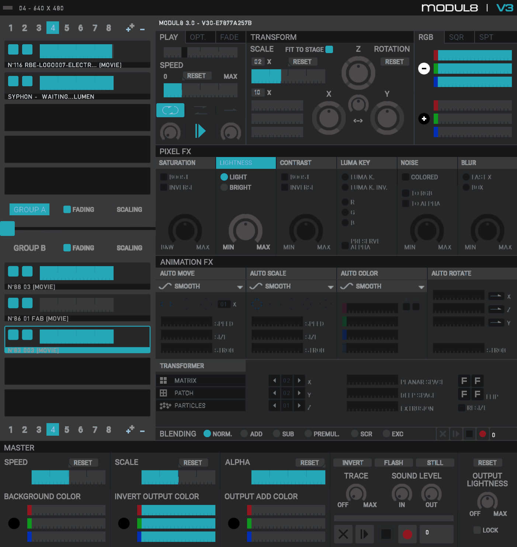The height and width of the screenshot is (547, 517).
Task: Click the Group A/B crossfader handle
Action: coord(7,229)
